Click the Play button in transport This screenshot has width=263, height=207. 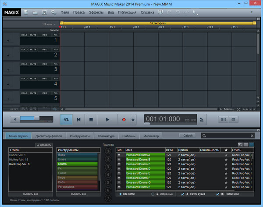point(107,119)
